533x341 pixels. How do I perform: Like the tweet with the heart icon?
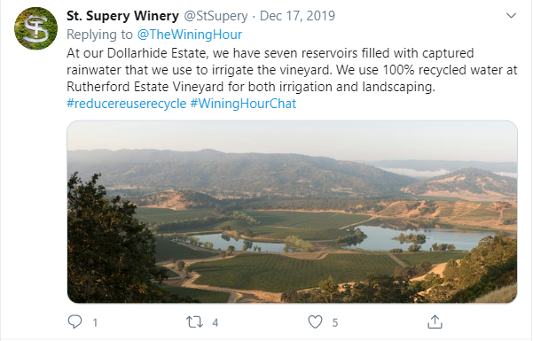[x=315, y=322]
